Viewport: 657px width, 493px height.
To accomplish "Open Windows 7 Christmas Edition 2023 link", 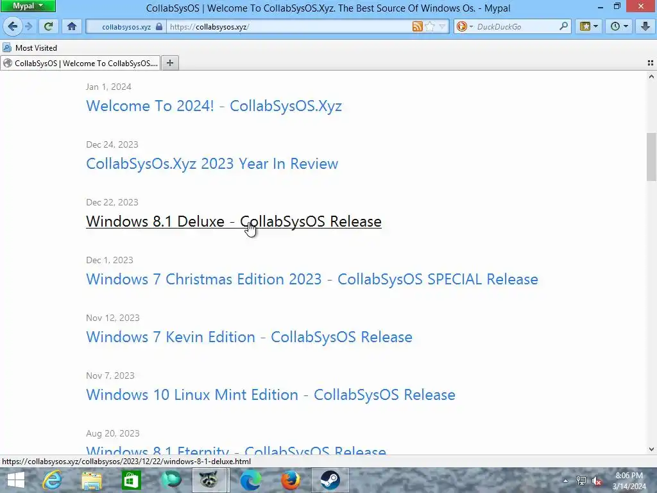I will [312, 279].
